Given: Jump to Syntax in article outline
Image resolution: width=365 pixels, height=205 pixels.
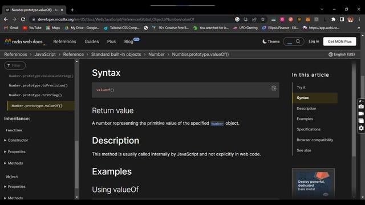Looking at the screenshot, I should (x=315, y=98).
